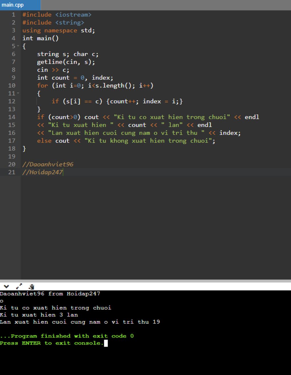Click "Lan xuat hien cuoi cung" string in code
This screenshot has height=375, width=291.
pos(126,133)
